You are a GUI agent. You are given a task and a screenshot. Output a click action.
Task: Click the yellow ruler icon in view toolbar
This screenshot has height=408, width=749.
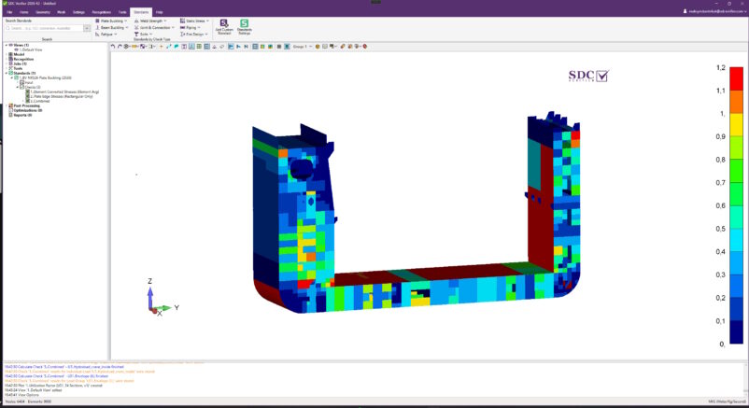pyautogui.click(x=135, y=47)
